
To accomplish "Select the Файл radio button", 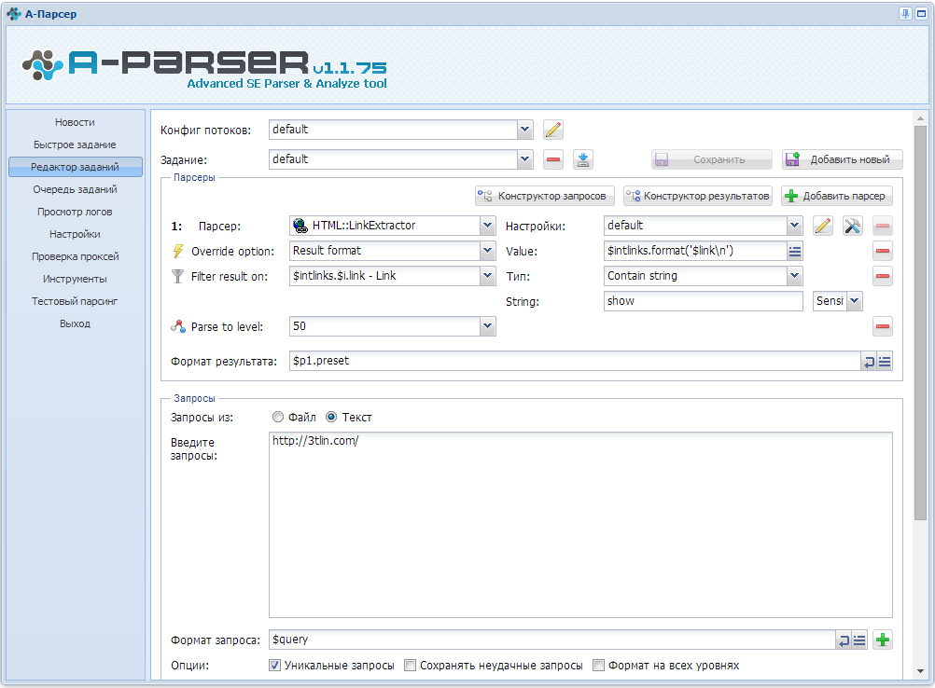I will point(278,417).
